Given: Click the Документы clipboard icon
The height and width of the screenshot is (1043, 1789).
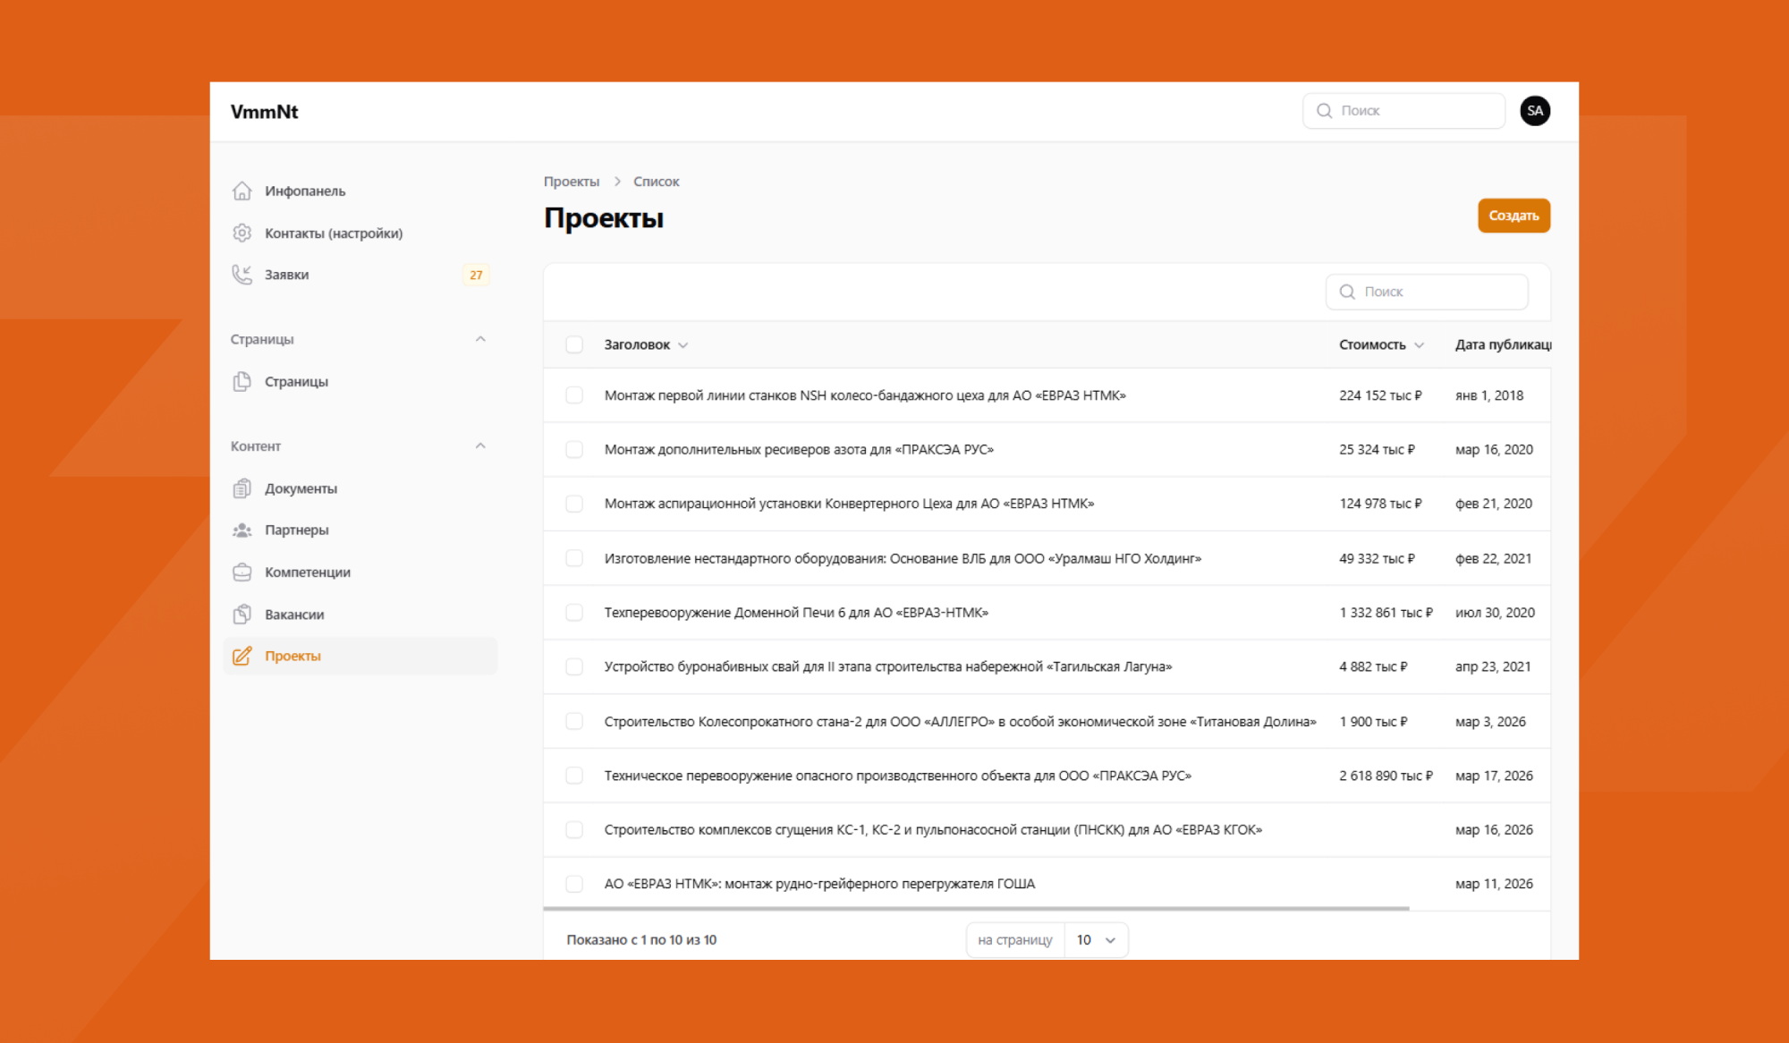Looking at the screenshot, I should (242, 488).
